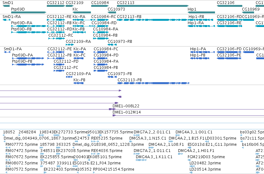The image size is (264, 174).
Task: Select the CG10969 gene label
Action: (251, 9)
